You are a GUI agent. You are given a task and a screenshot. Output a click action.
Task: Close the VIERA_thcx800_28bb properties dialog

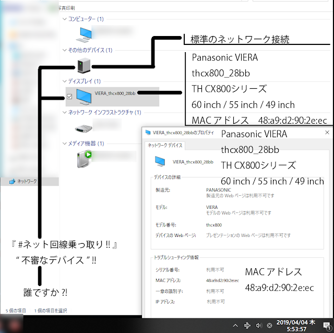pos(327,132)
